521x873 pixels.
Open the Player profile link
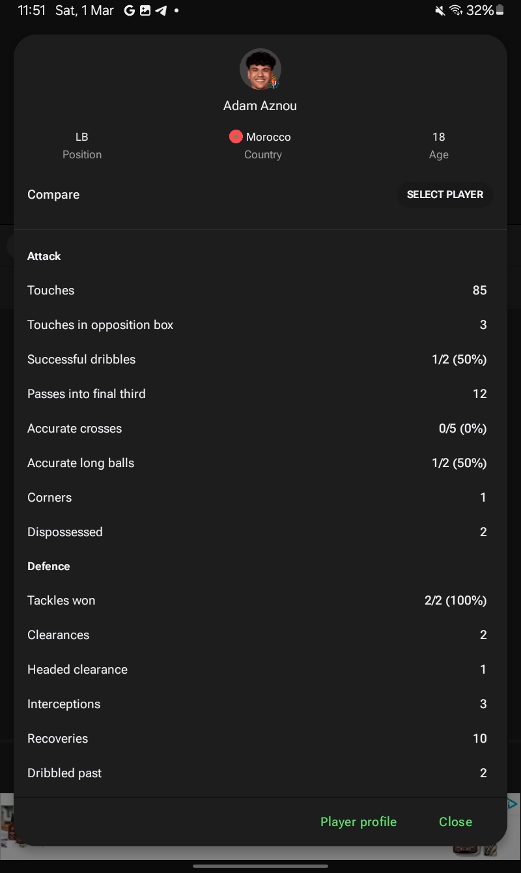pos(358,822)
